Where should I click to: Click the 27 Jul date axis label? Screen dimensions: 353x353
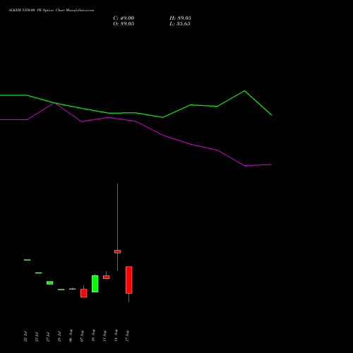click(x=48, y=336)
